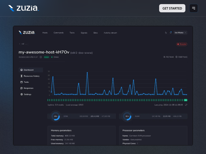The height and width of the screenshot is (154, 206).
Task: Open the Sites menu item
Action: 96,33
